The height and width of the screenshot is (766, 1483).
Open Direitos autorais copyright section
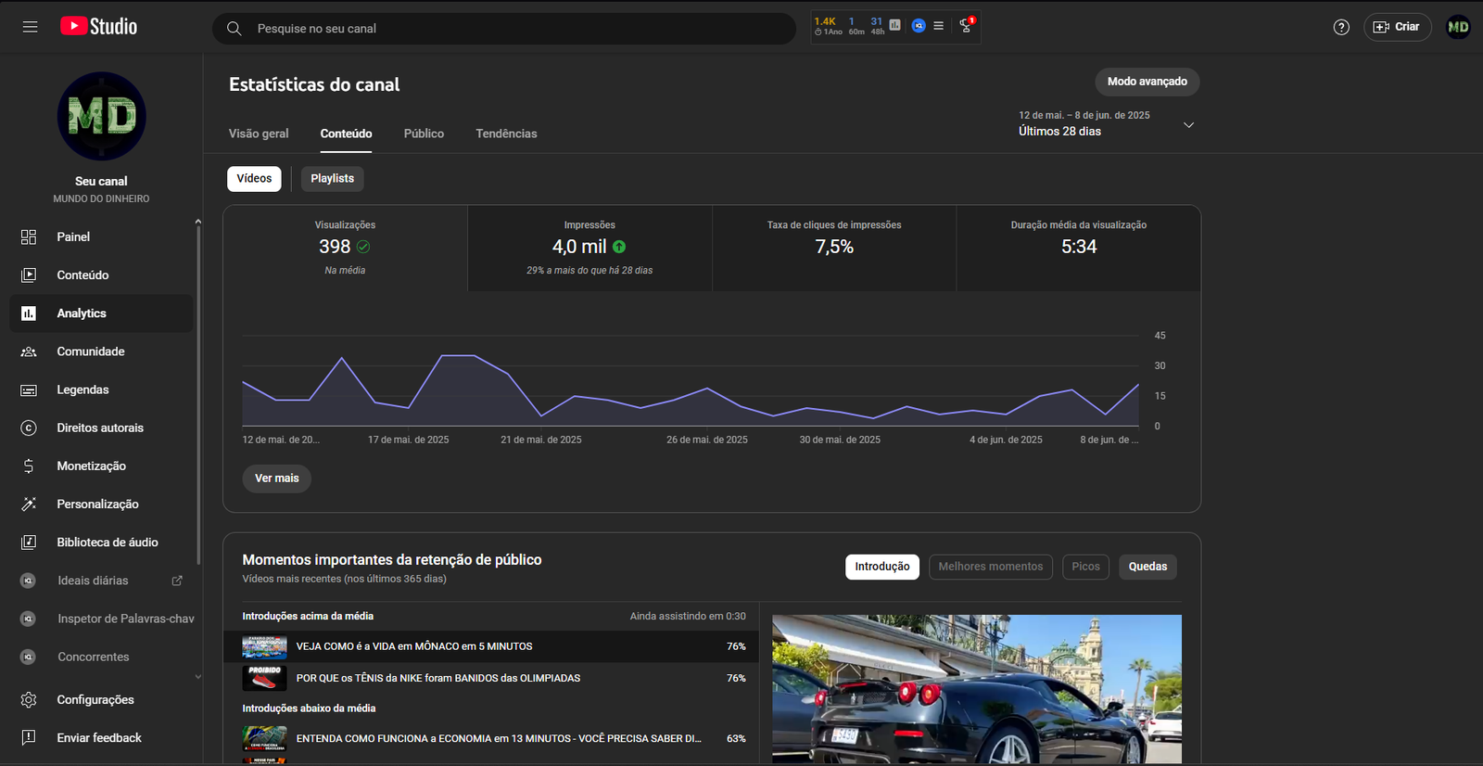[x=101, y=428]
